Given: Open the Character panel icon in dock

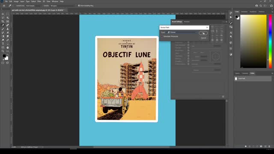Looking at the screenshot, I should (x=231, y=33).
